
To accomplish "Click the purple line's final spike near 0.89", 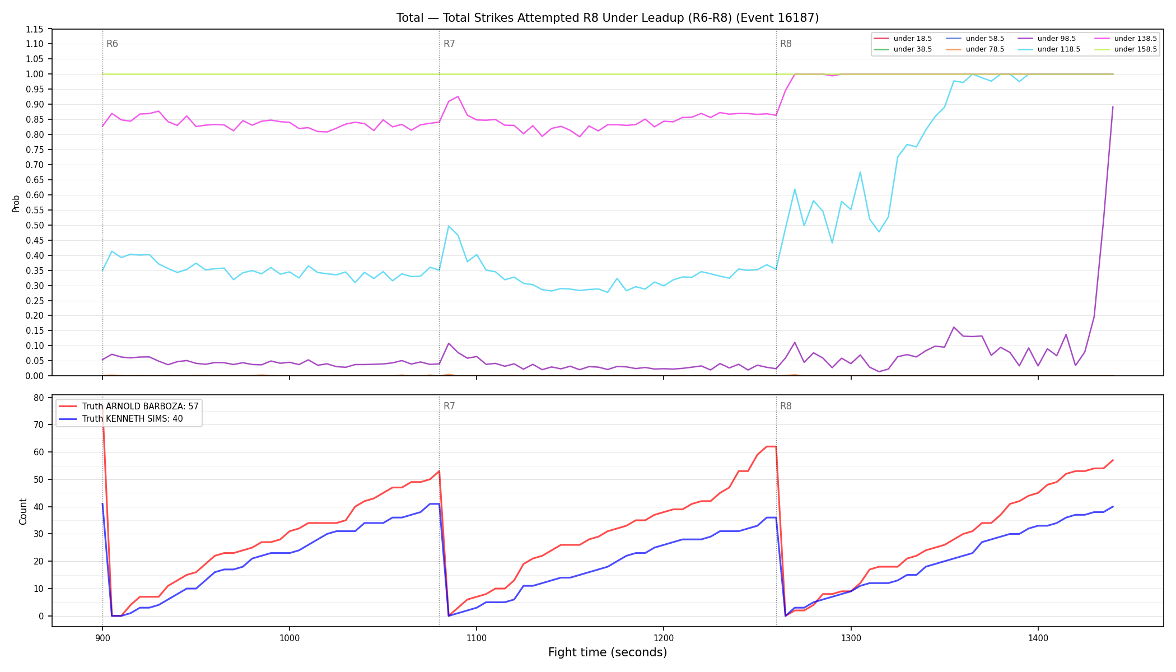I will 1113,107.
